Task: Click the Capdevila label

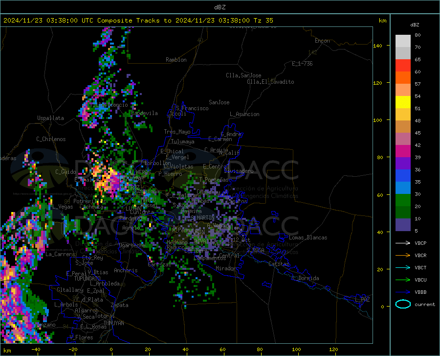Action: pos(144,113)
